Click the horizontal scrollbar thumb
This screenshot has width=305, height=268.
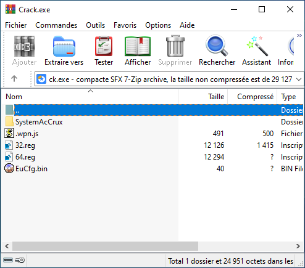tap(105, 246)
